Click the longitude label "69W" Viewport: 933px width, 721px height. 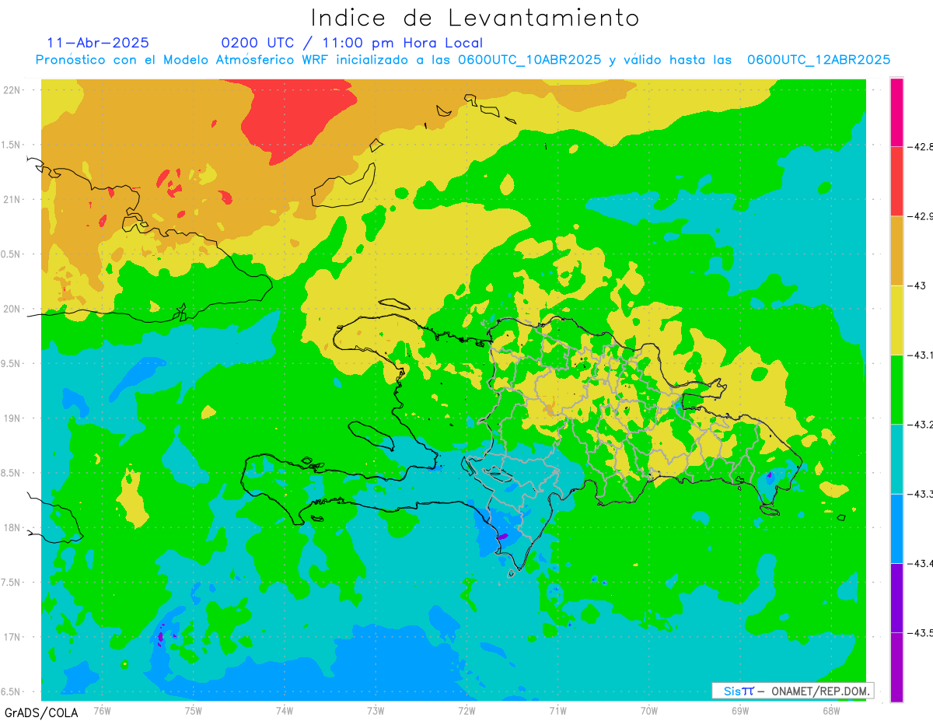coord(740,710)
